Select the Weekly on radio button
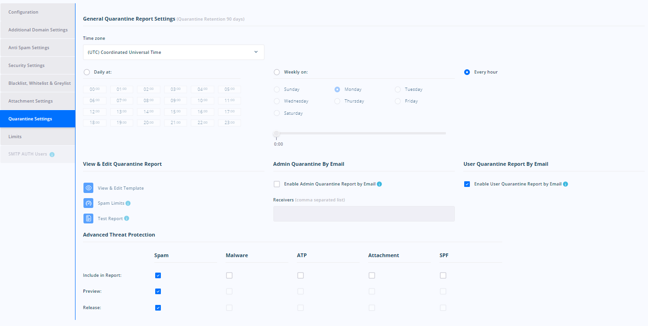 (277, 72)
